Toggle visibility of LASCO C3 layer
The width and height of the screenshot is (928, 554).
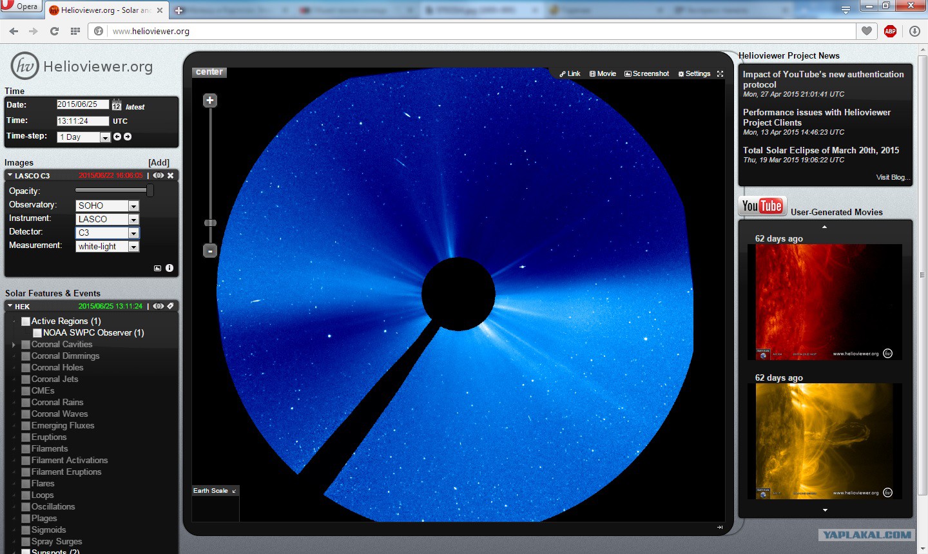click(159, 175)
